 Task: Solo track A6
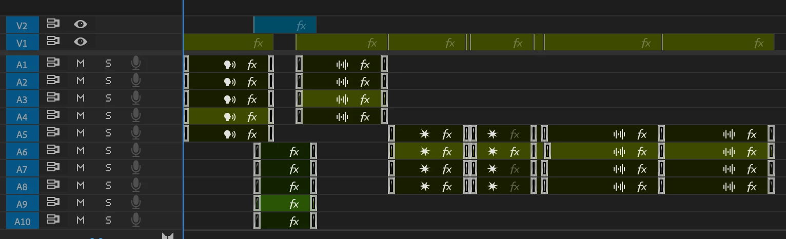point(108,151)
